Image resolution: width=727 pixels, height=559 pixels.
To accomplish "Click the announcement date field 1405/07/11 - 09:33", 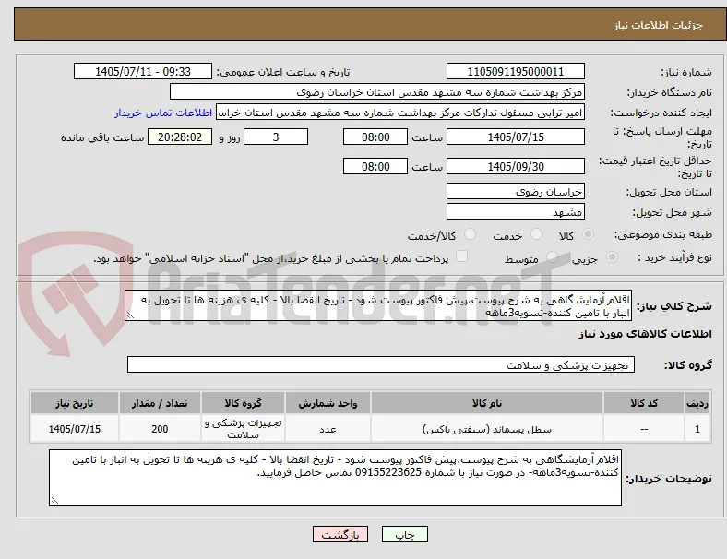I will [x=143, y=72].
